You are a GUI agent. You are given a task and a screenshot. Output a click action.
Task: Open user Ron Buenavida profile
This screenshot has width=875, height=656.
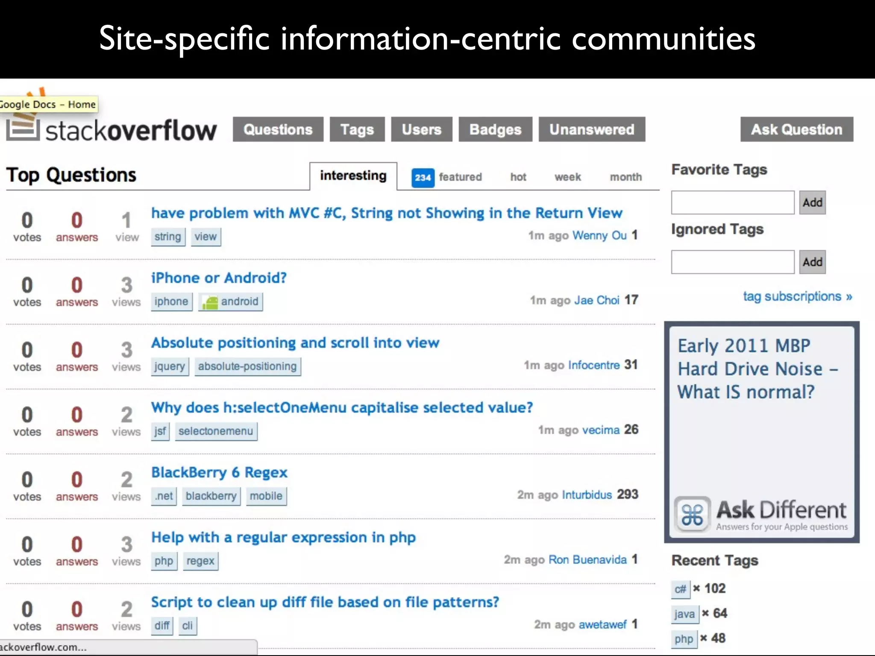[587, 560]
